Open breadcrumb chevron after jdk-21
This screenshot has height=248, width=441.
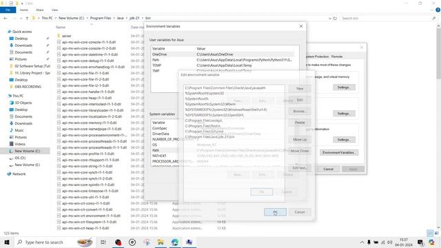coord(143,19)
